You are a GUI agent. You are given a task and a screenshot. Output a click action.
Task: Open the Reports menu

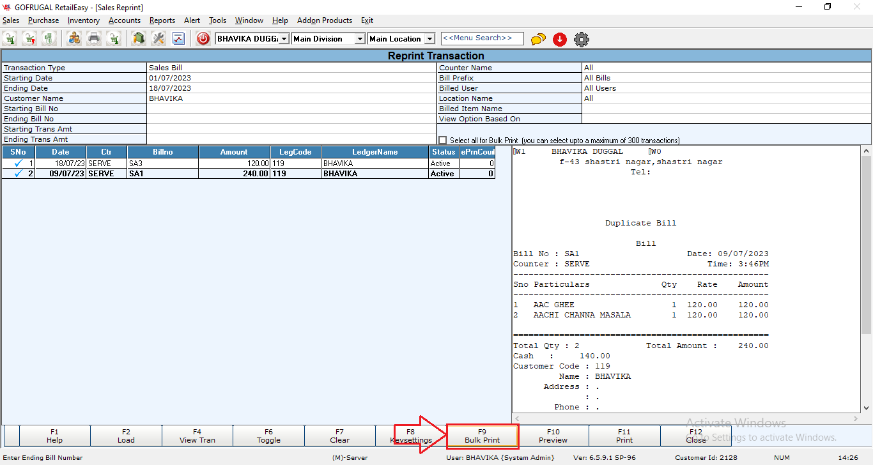point(162,20)
